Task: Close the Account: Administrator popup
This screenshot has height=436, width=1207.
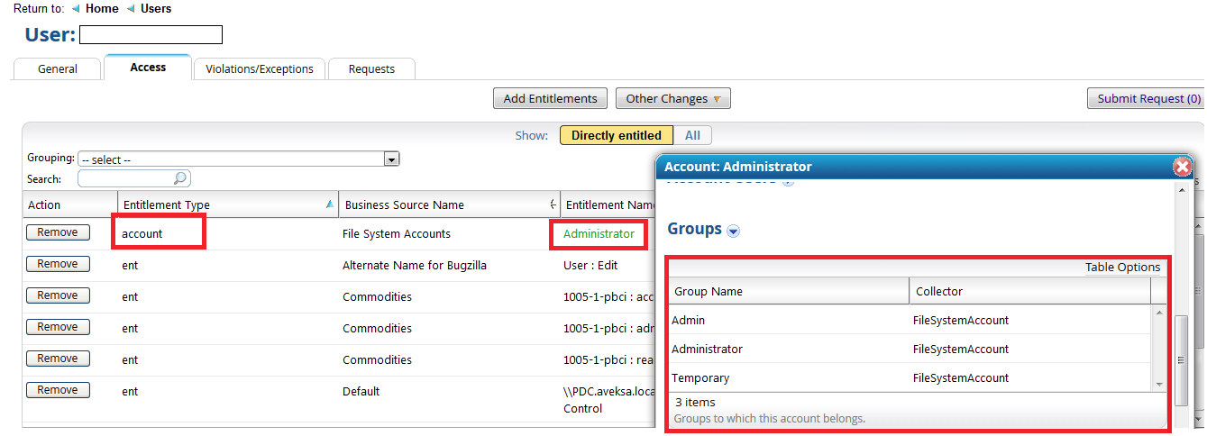Action: [x=1182, y=167]
